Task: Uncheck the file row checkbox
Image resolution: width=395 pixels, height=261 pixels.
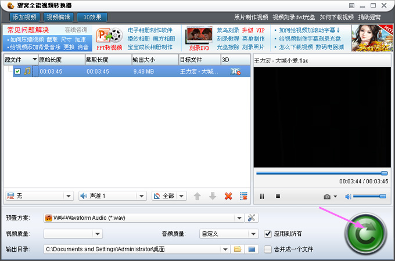Action: [17, 71]
